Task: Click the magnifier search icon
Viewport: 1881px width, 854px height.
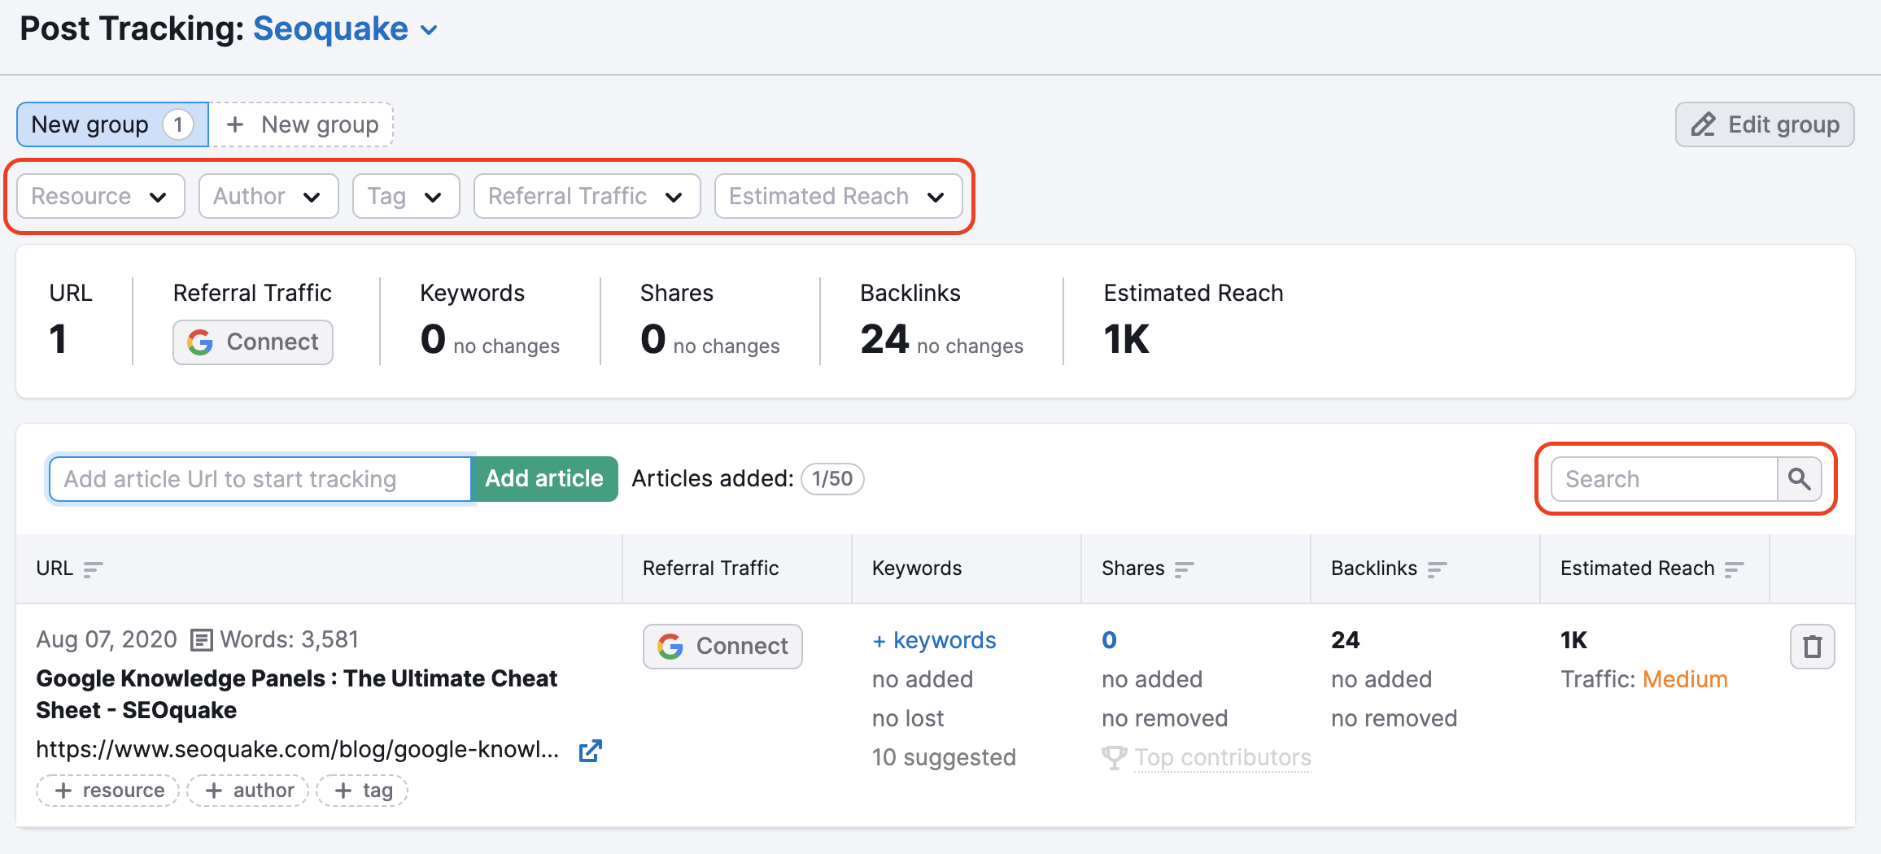Action: click(x=1800, y=479)
